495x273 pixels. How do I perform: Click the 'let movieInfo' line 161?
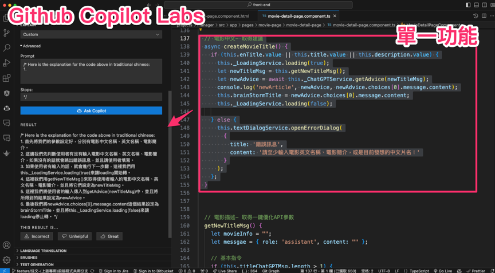tap(241, 234)
